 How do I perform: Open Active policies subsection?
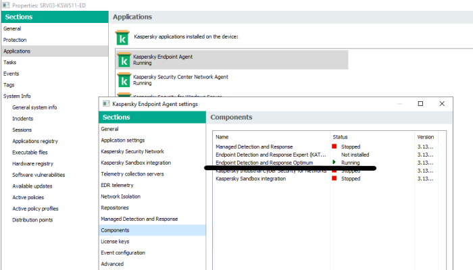point(28,197)
